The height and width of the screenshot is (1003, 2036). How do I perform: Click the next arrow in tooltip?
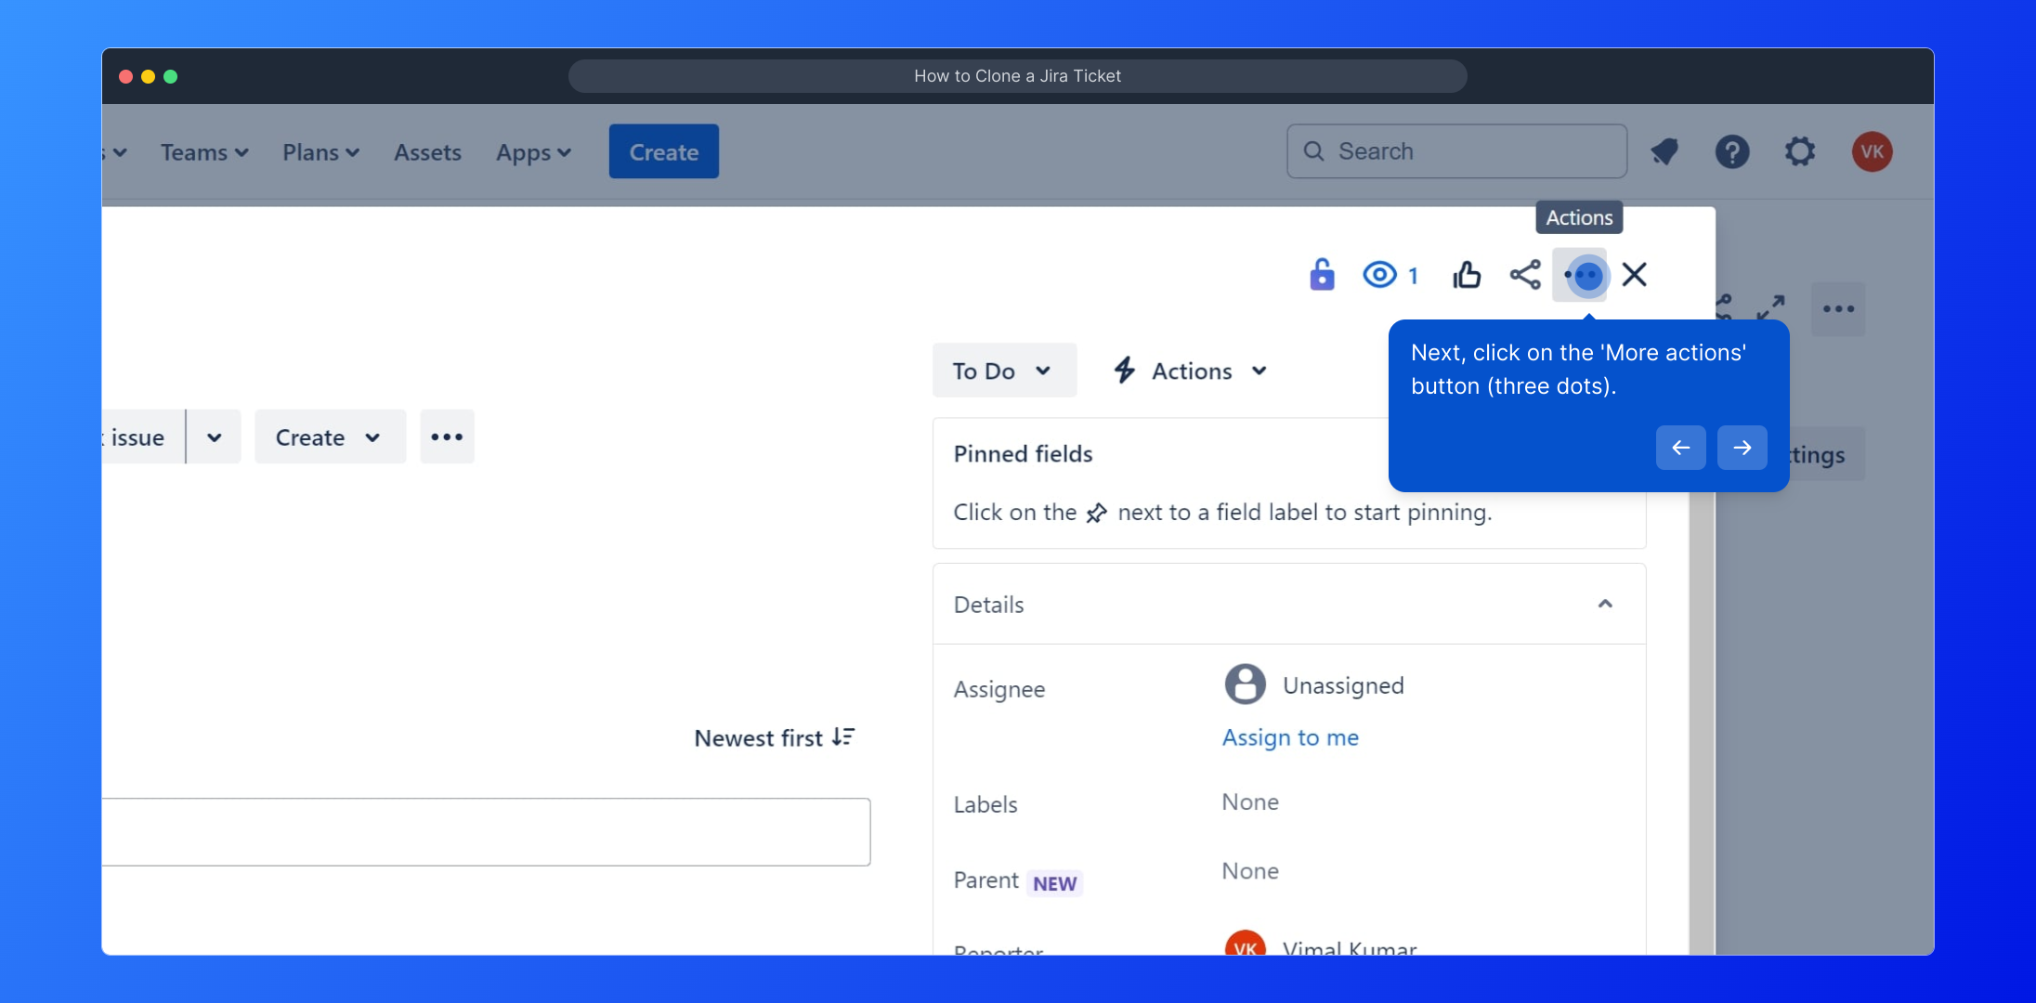tap(1742, 448)
